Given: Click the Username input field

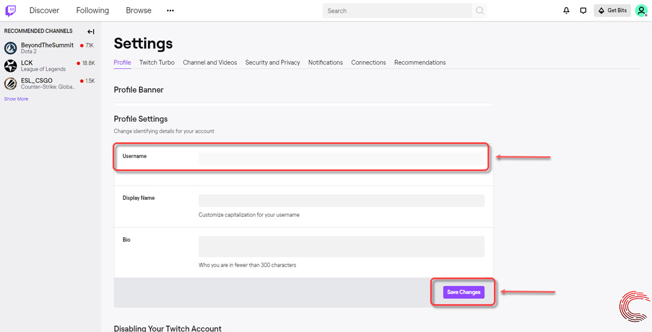Looking at the screenshot, I should coord(341,160).
